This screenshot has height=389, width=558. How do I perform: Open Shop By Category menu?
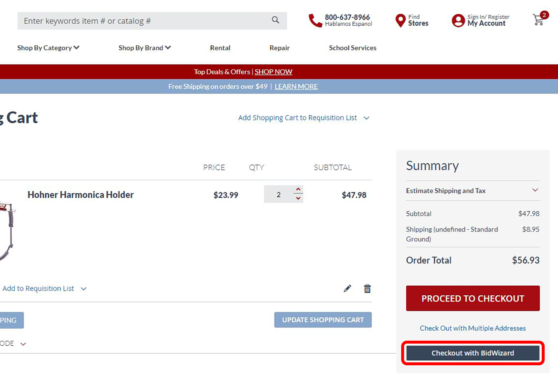48,48
